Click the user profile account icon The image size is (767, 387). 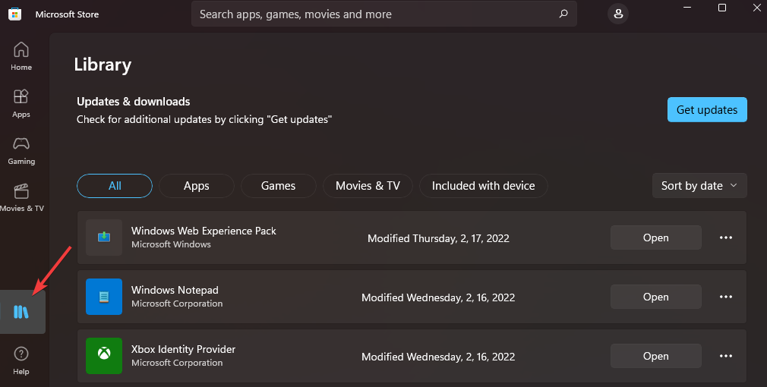point(618,14)
